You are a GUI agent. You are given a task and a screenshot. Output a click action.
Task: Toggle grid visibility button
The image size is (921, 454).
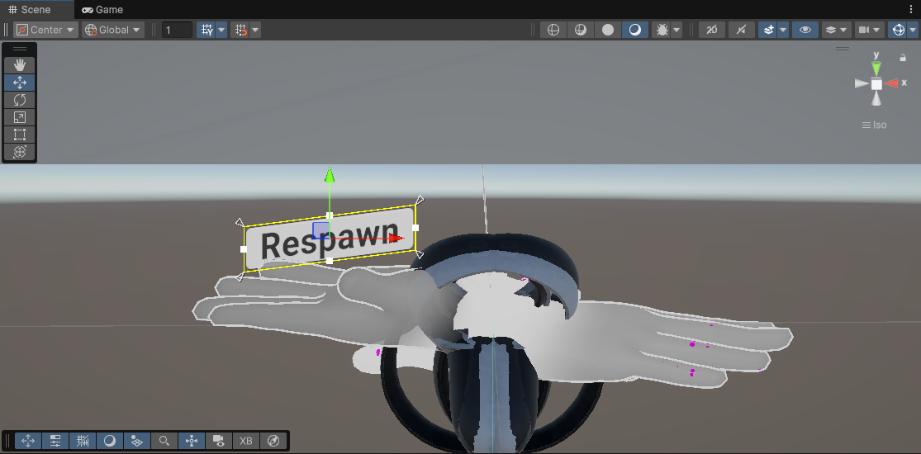click(x=207, y=30)
